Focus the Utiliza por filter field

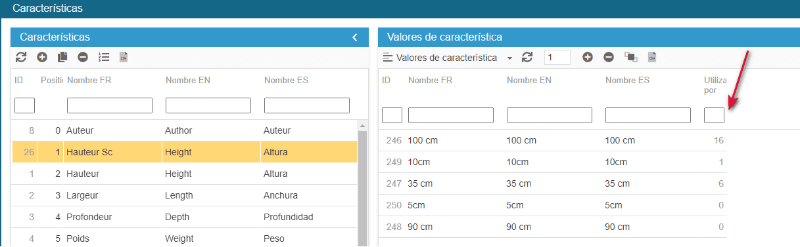714,115
